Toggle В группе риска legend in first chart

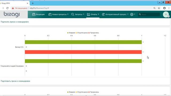click(x=82, y=33)
